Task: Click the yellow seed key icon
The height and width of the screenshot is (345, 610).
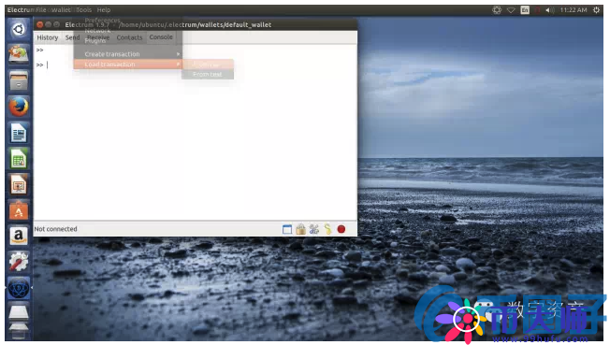Action: [x=328, y=229]
